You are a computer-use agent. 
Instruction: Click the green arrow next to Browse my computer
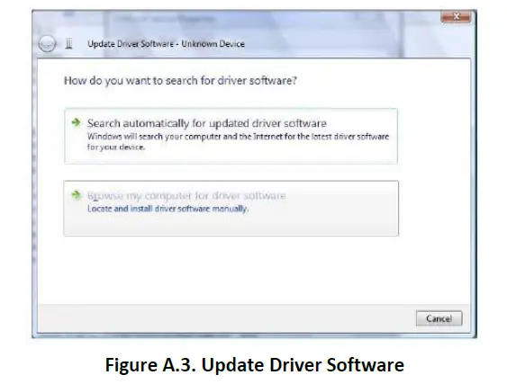pos(76,195)
